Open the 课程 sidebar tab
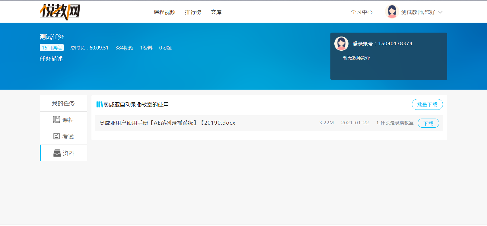 (x=63, y=120)
